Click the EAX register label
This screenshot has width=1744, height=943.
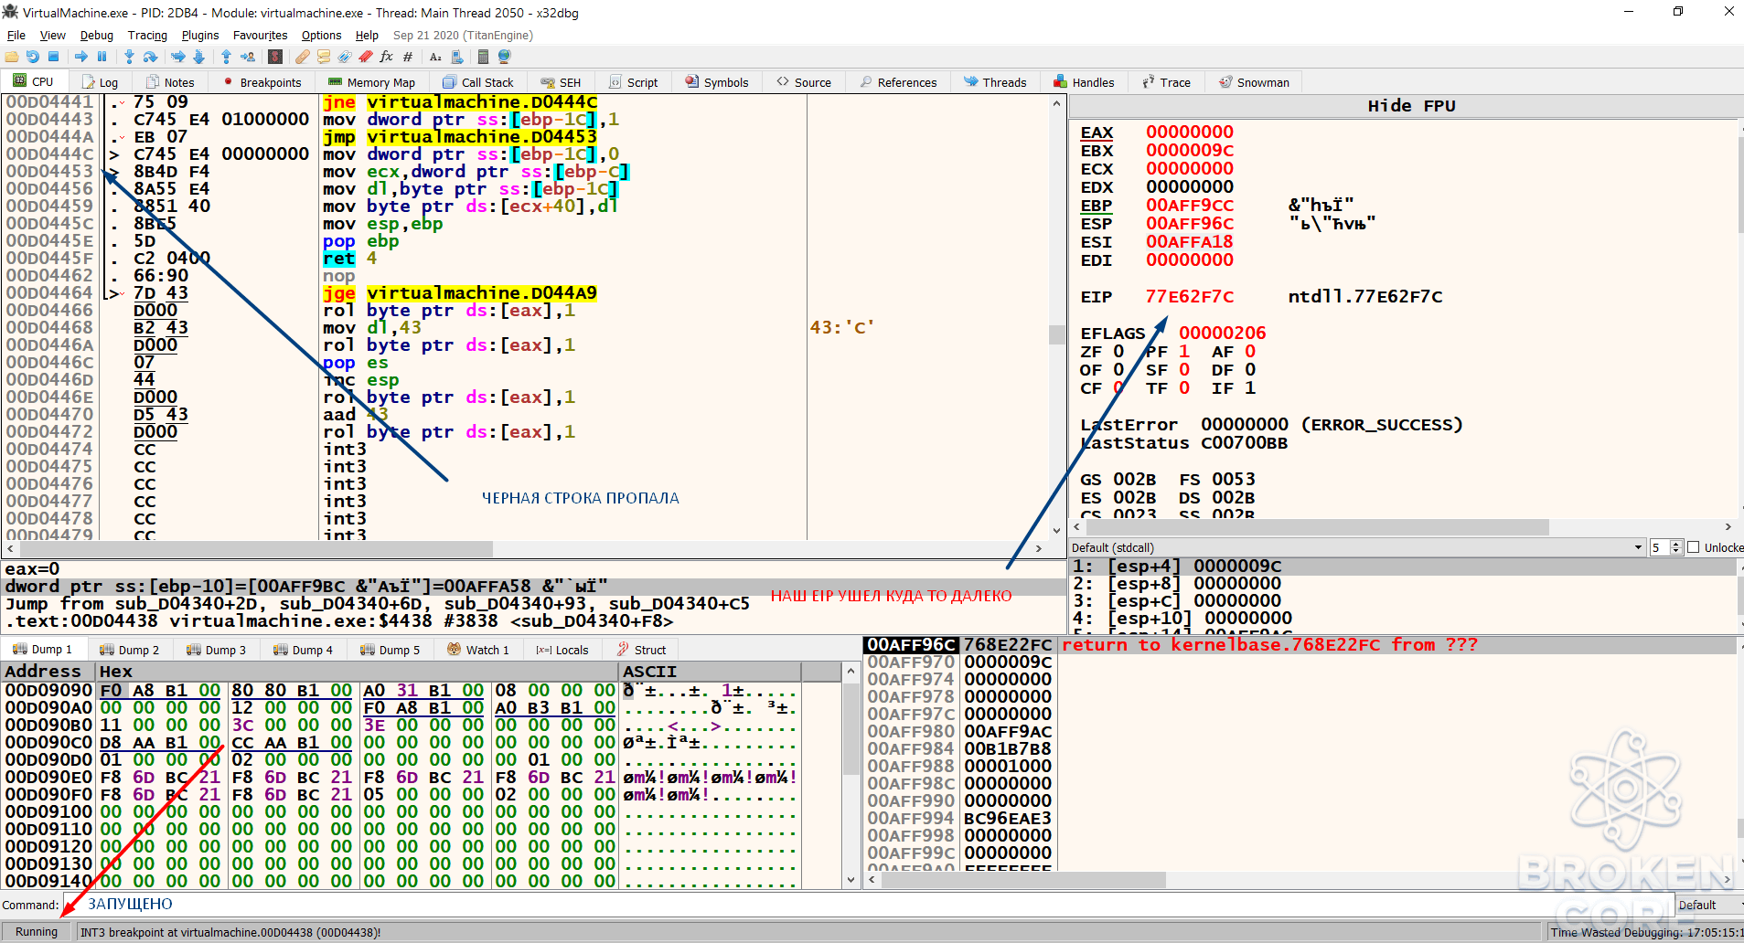[1097, 132]
